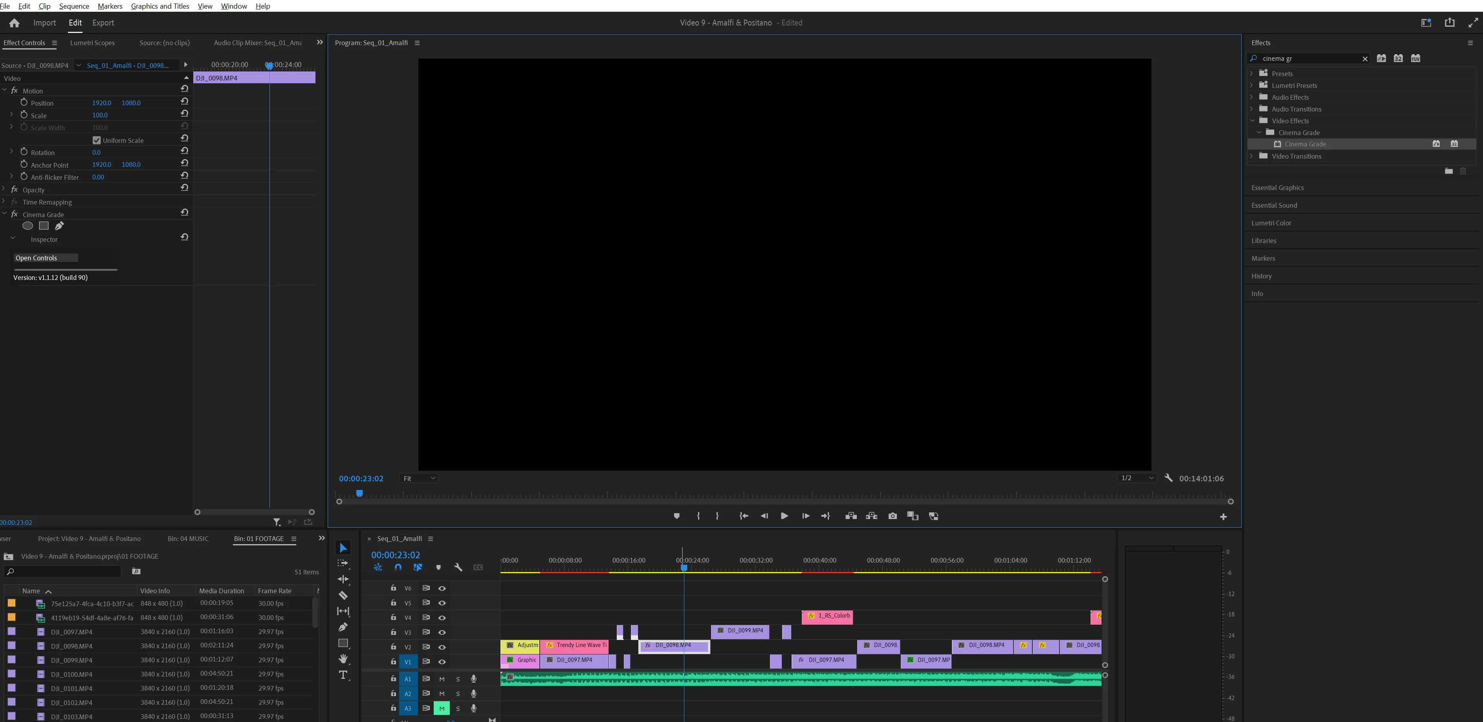The width and height of the screenshot is (1483, 722).
Task: Open the Fit zoom level dropdown
Action: 418,478
